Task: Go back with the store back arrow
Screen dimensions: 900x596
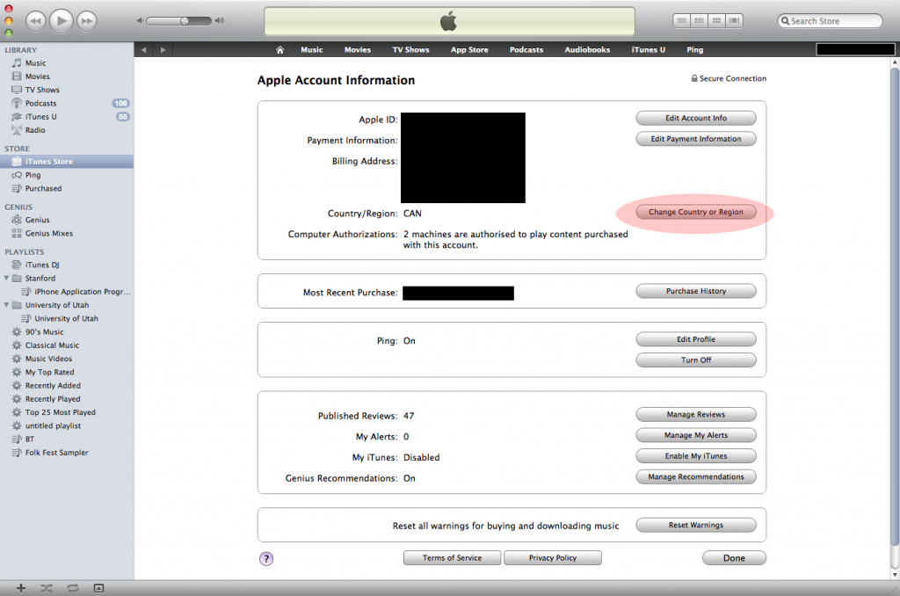Action: tap(143, 50)
